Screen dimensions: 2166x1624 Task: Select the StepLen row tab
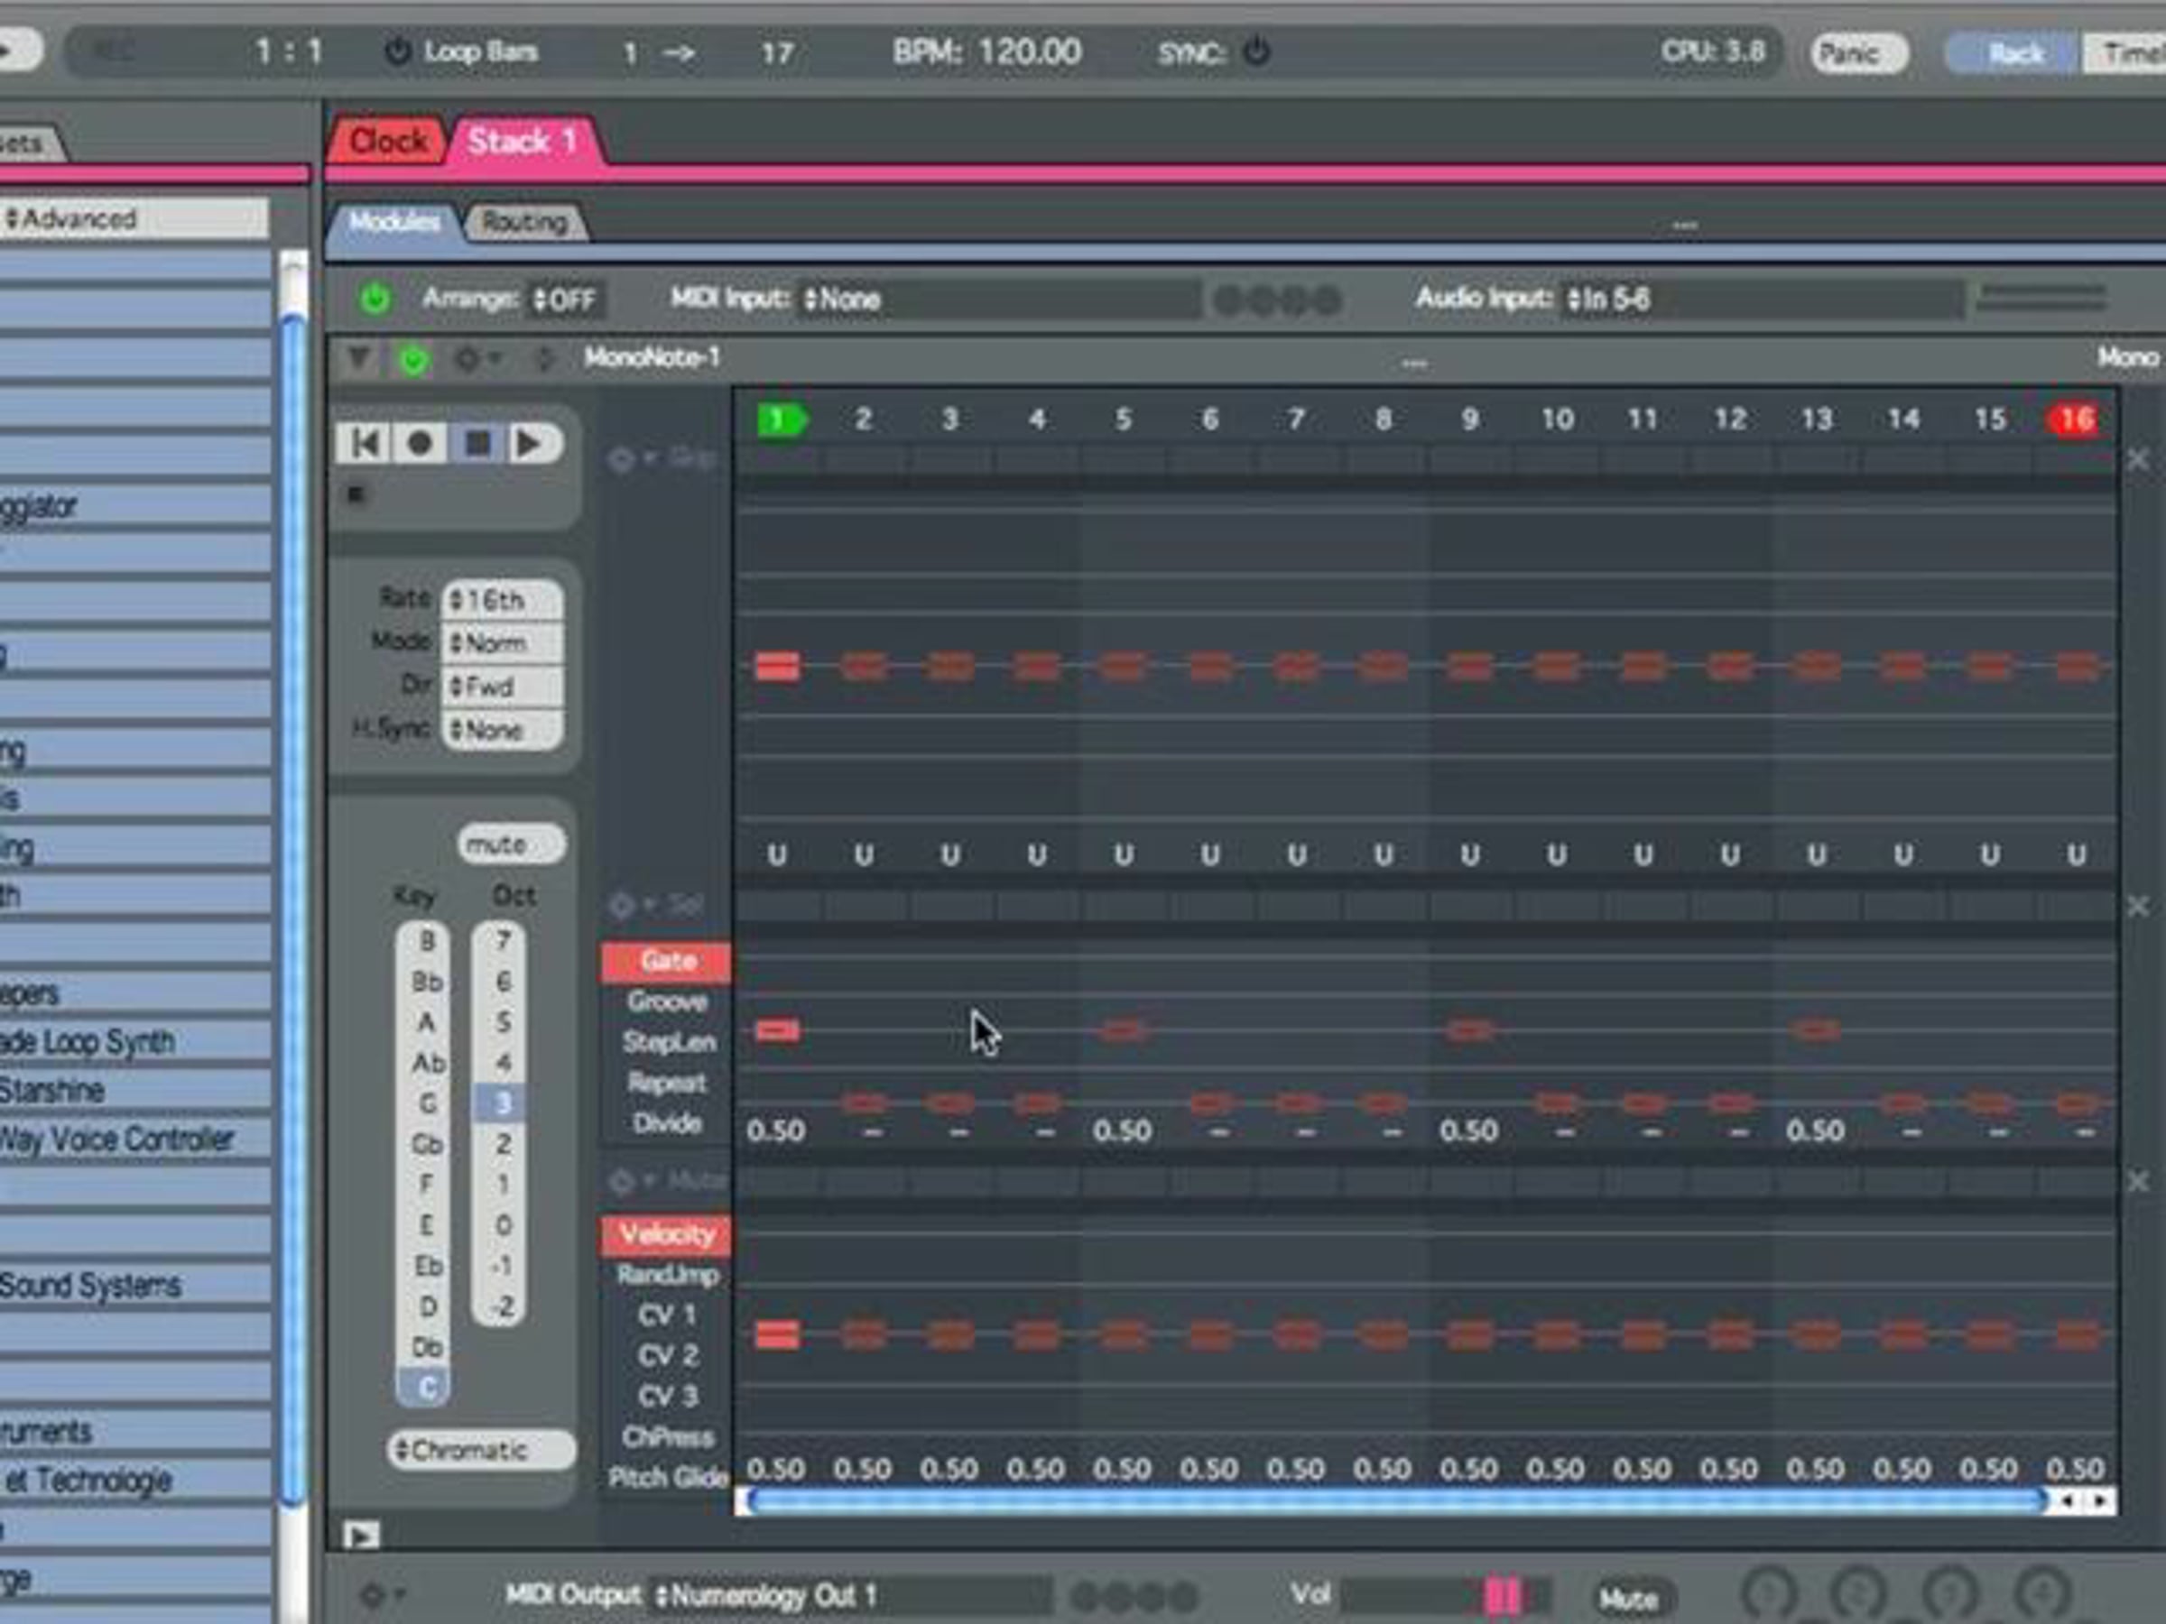tap(667, 1041)
